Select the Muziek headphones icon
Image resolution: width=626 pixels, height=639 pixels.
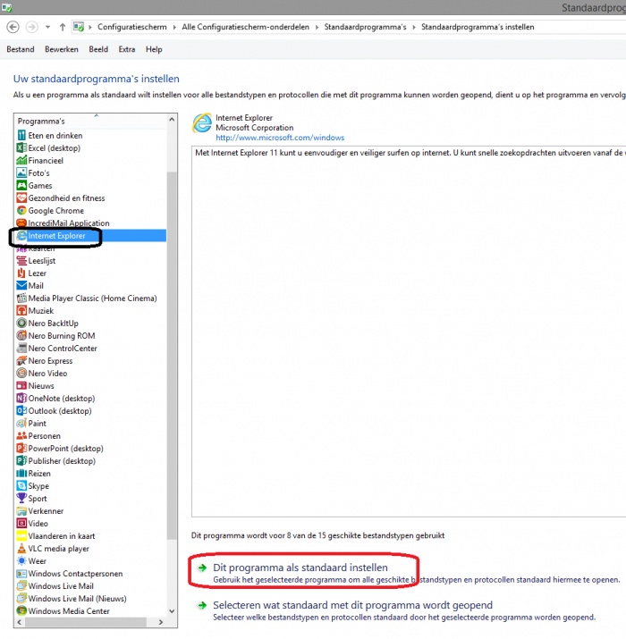[x=21, y=311]
